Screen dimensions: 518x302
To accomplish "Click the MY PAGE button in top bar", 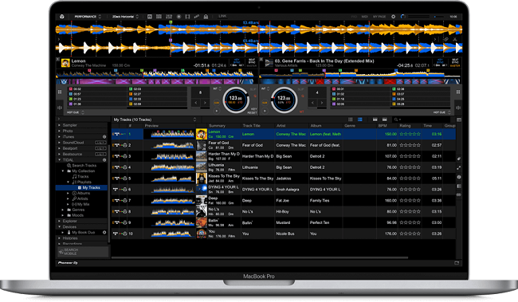I will [x=379, y=17].
